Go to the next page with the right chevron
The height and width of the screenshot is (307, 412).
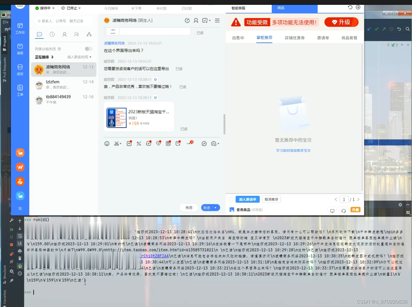point(358,199)
